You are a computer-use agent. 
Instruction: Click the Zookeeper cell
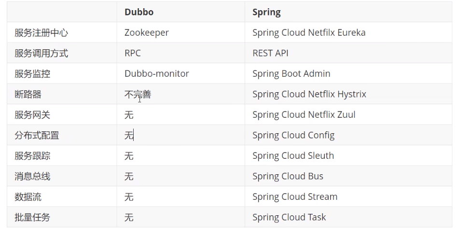click(146, 33)
